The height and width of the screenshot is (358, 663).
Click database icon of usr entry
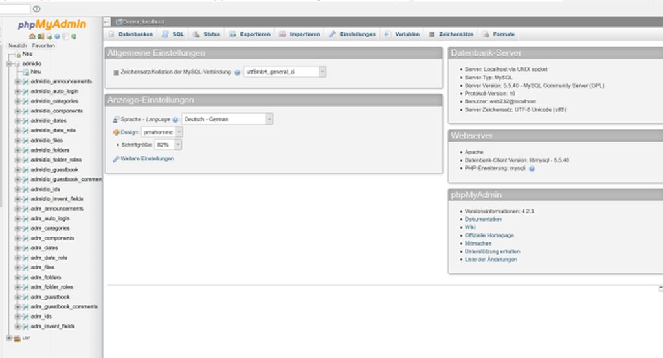click(17, 339)
